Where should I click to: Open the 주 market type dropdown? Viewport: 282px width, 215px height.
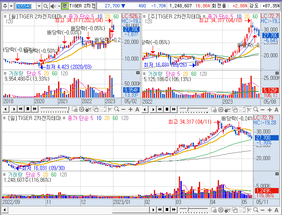click(11, 6)
